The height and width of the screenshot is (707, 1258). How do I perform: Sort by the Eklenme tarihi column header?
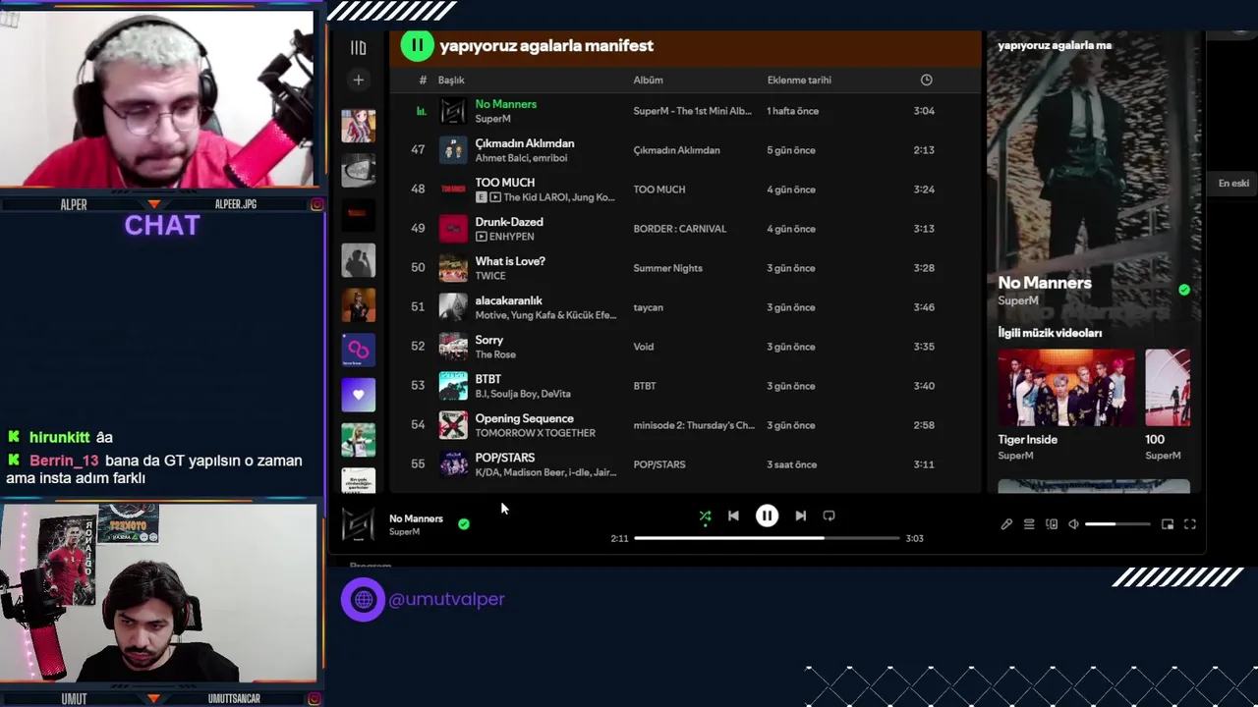tap(799, 80)
